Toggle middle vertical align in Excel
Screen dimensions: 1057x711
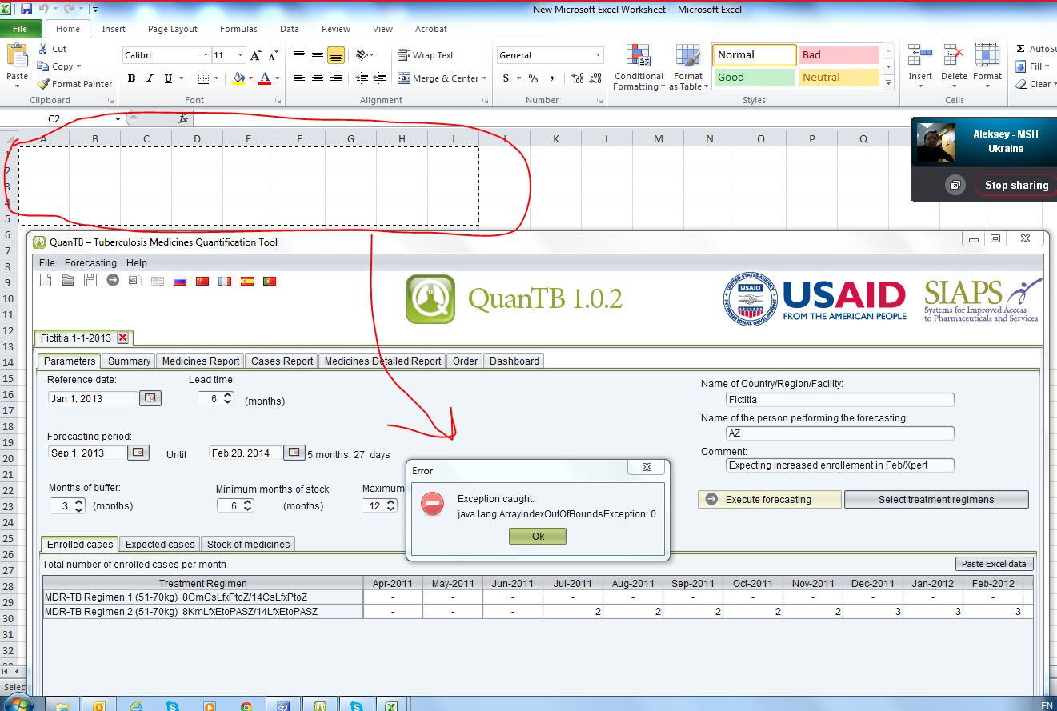coord(318,55)
